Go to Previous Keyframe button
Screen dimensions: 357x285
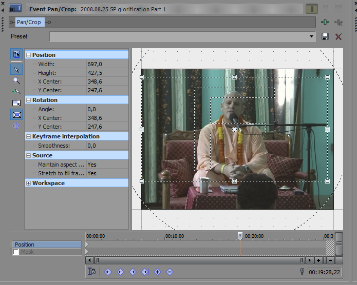[x=120, y=272]
